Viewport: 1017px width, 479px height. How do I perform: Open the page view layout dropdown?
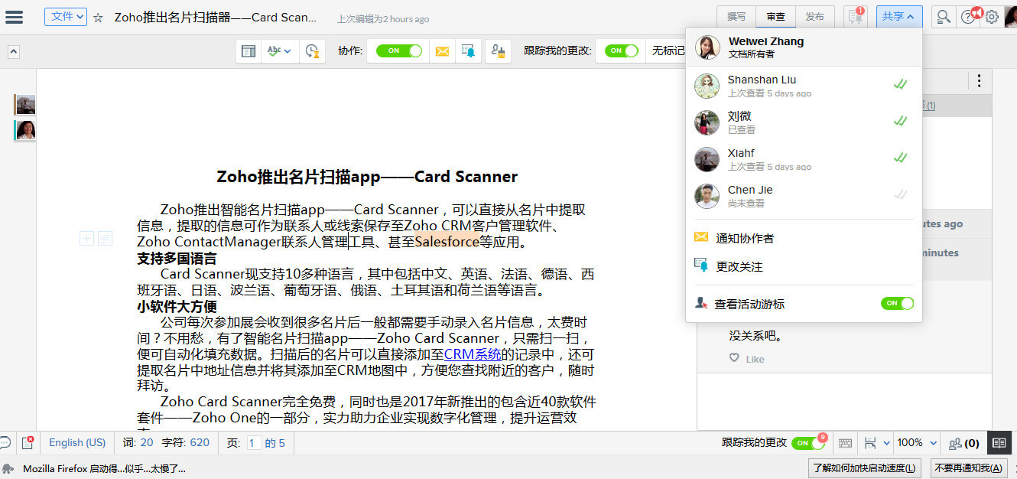pos(876,442)
